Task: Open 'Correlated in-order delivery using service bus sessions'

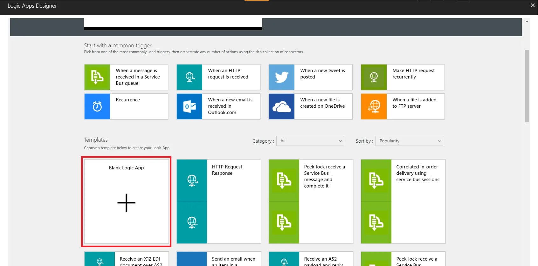Action: point(418,173)
